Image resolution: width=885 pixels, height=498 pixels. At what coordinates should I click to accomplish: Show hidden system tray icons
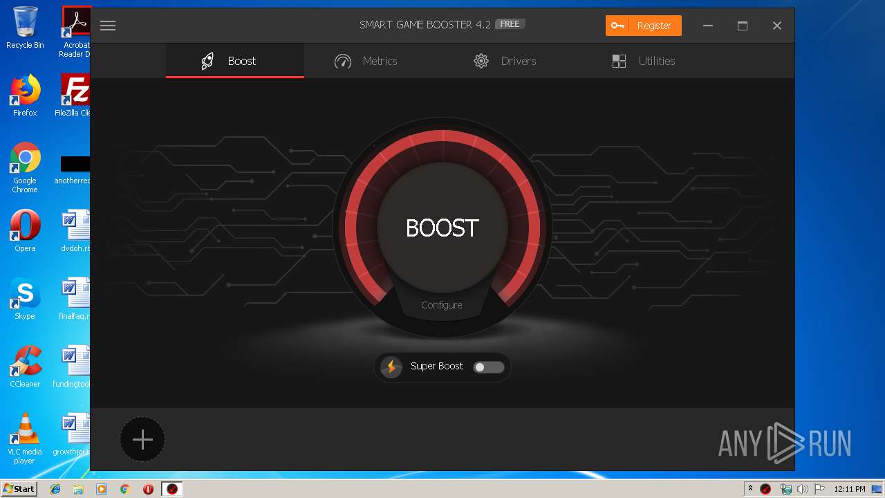coord(750,489)
